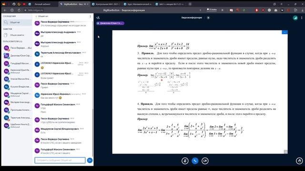Open the pinned GitHub tab
This screenshot has width=305, height=171.
tap(14, 4)
